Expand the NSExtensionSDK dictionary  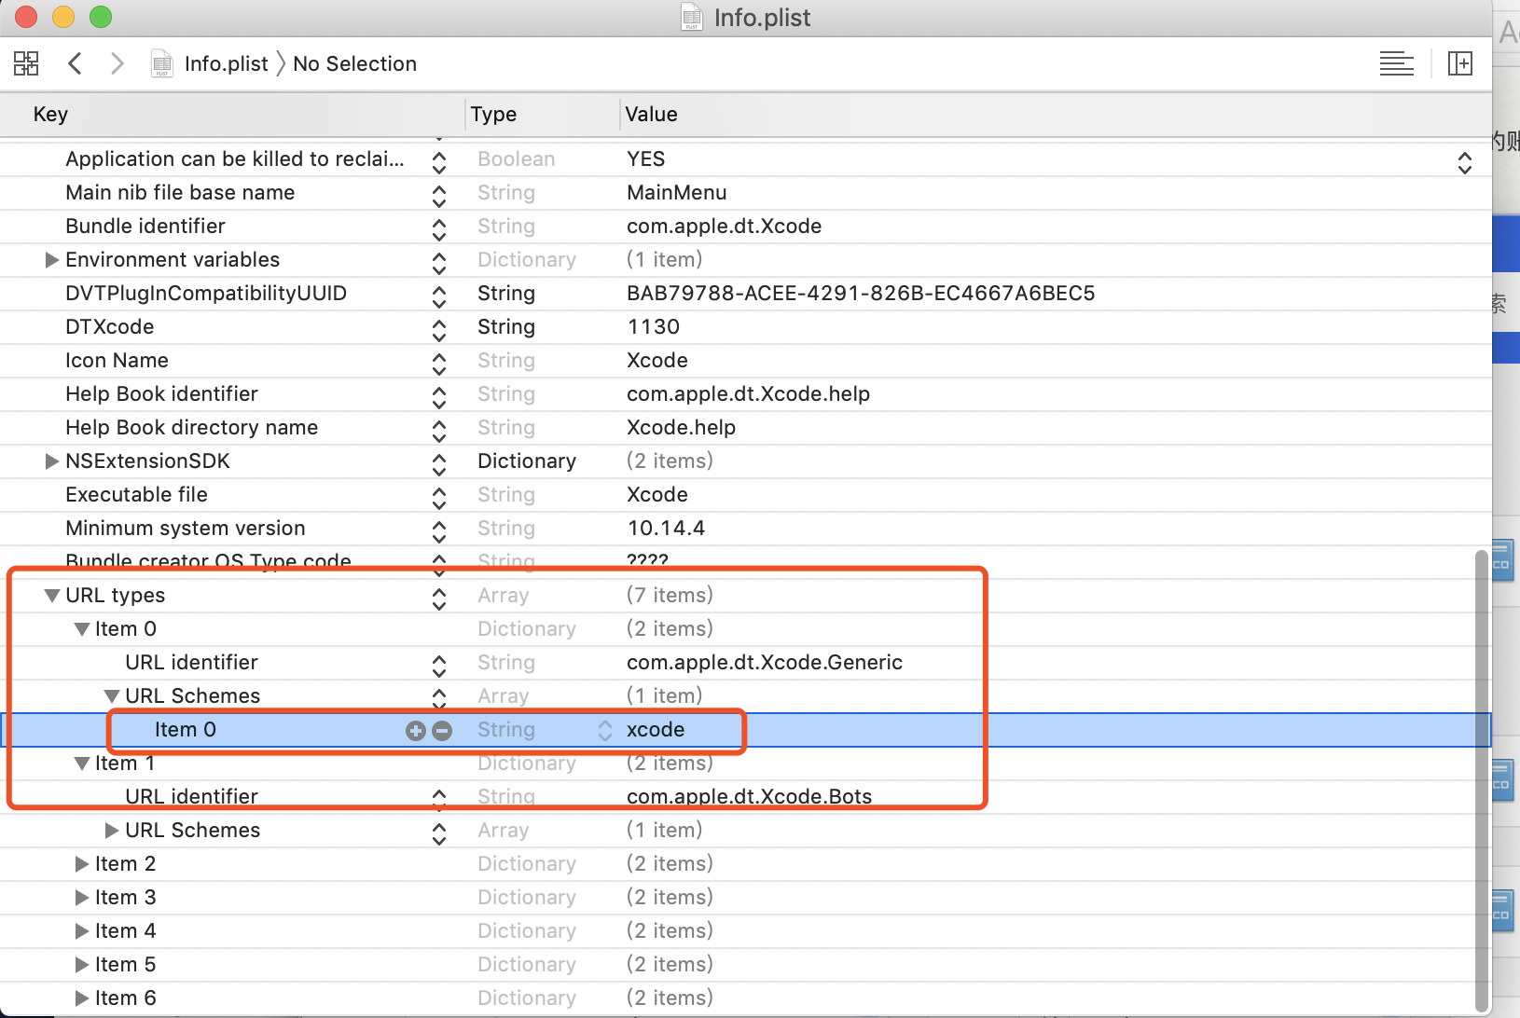[x=52, y=461]
